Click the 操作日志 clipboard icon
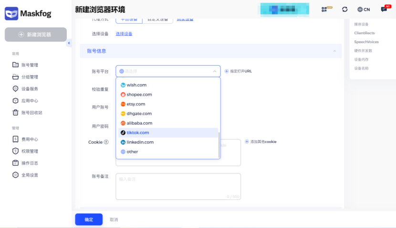The width and height of the screenshot is (396, 228). click(15, 163)
